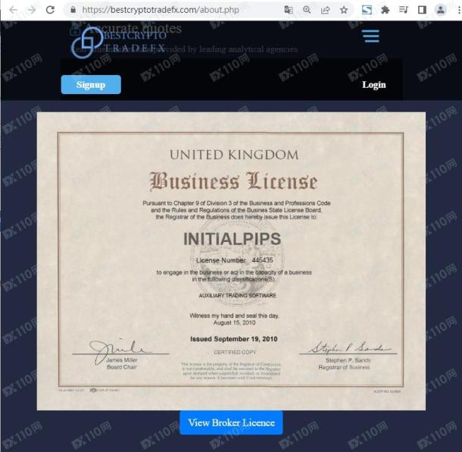Image resolution: width=462 pixels, height=452 pixels.
Task: Open the media control playlist icon
Action: click(x=404, y=10)
